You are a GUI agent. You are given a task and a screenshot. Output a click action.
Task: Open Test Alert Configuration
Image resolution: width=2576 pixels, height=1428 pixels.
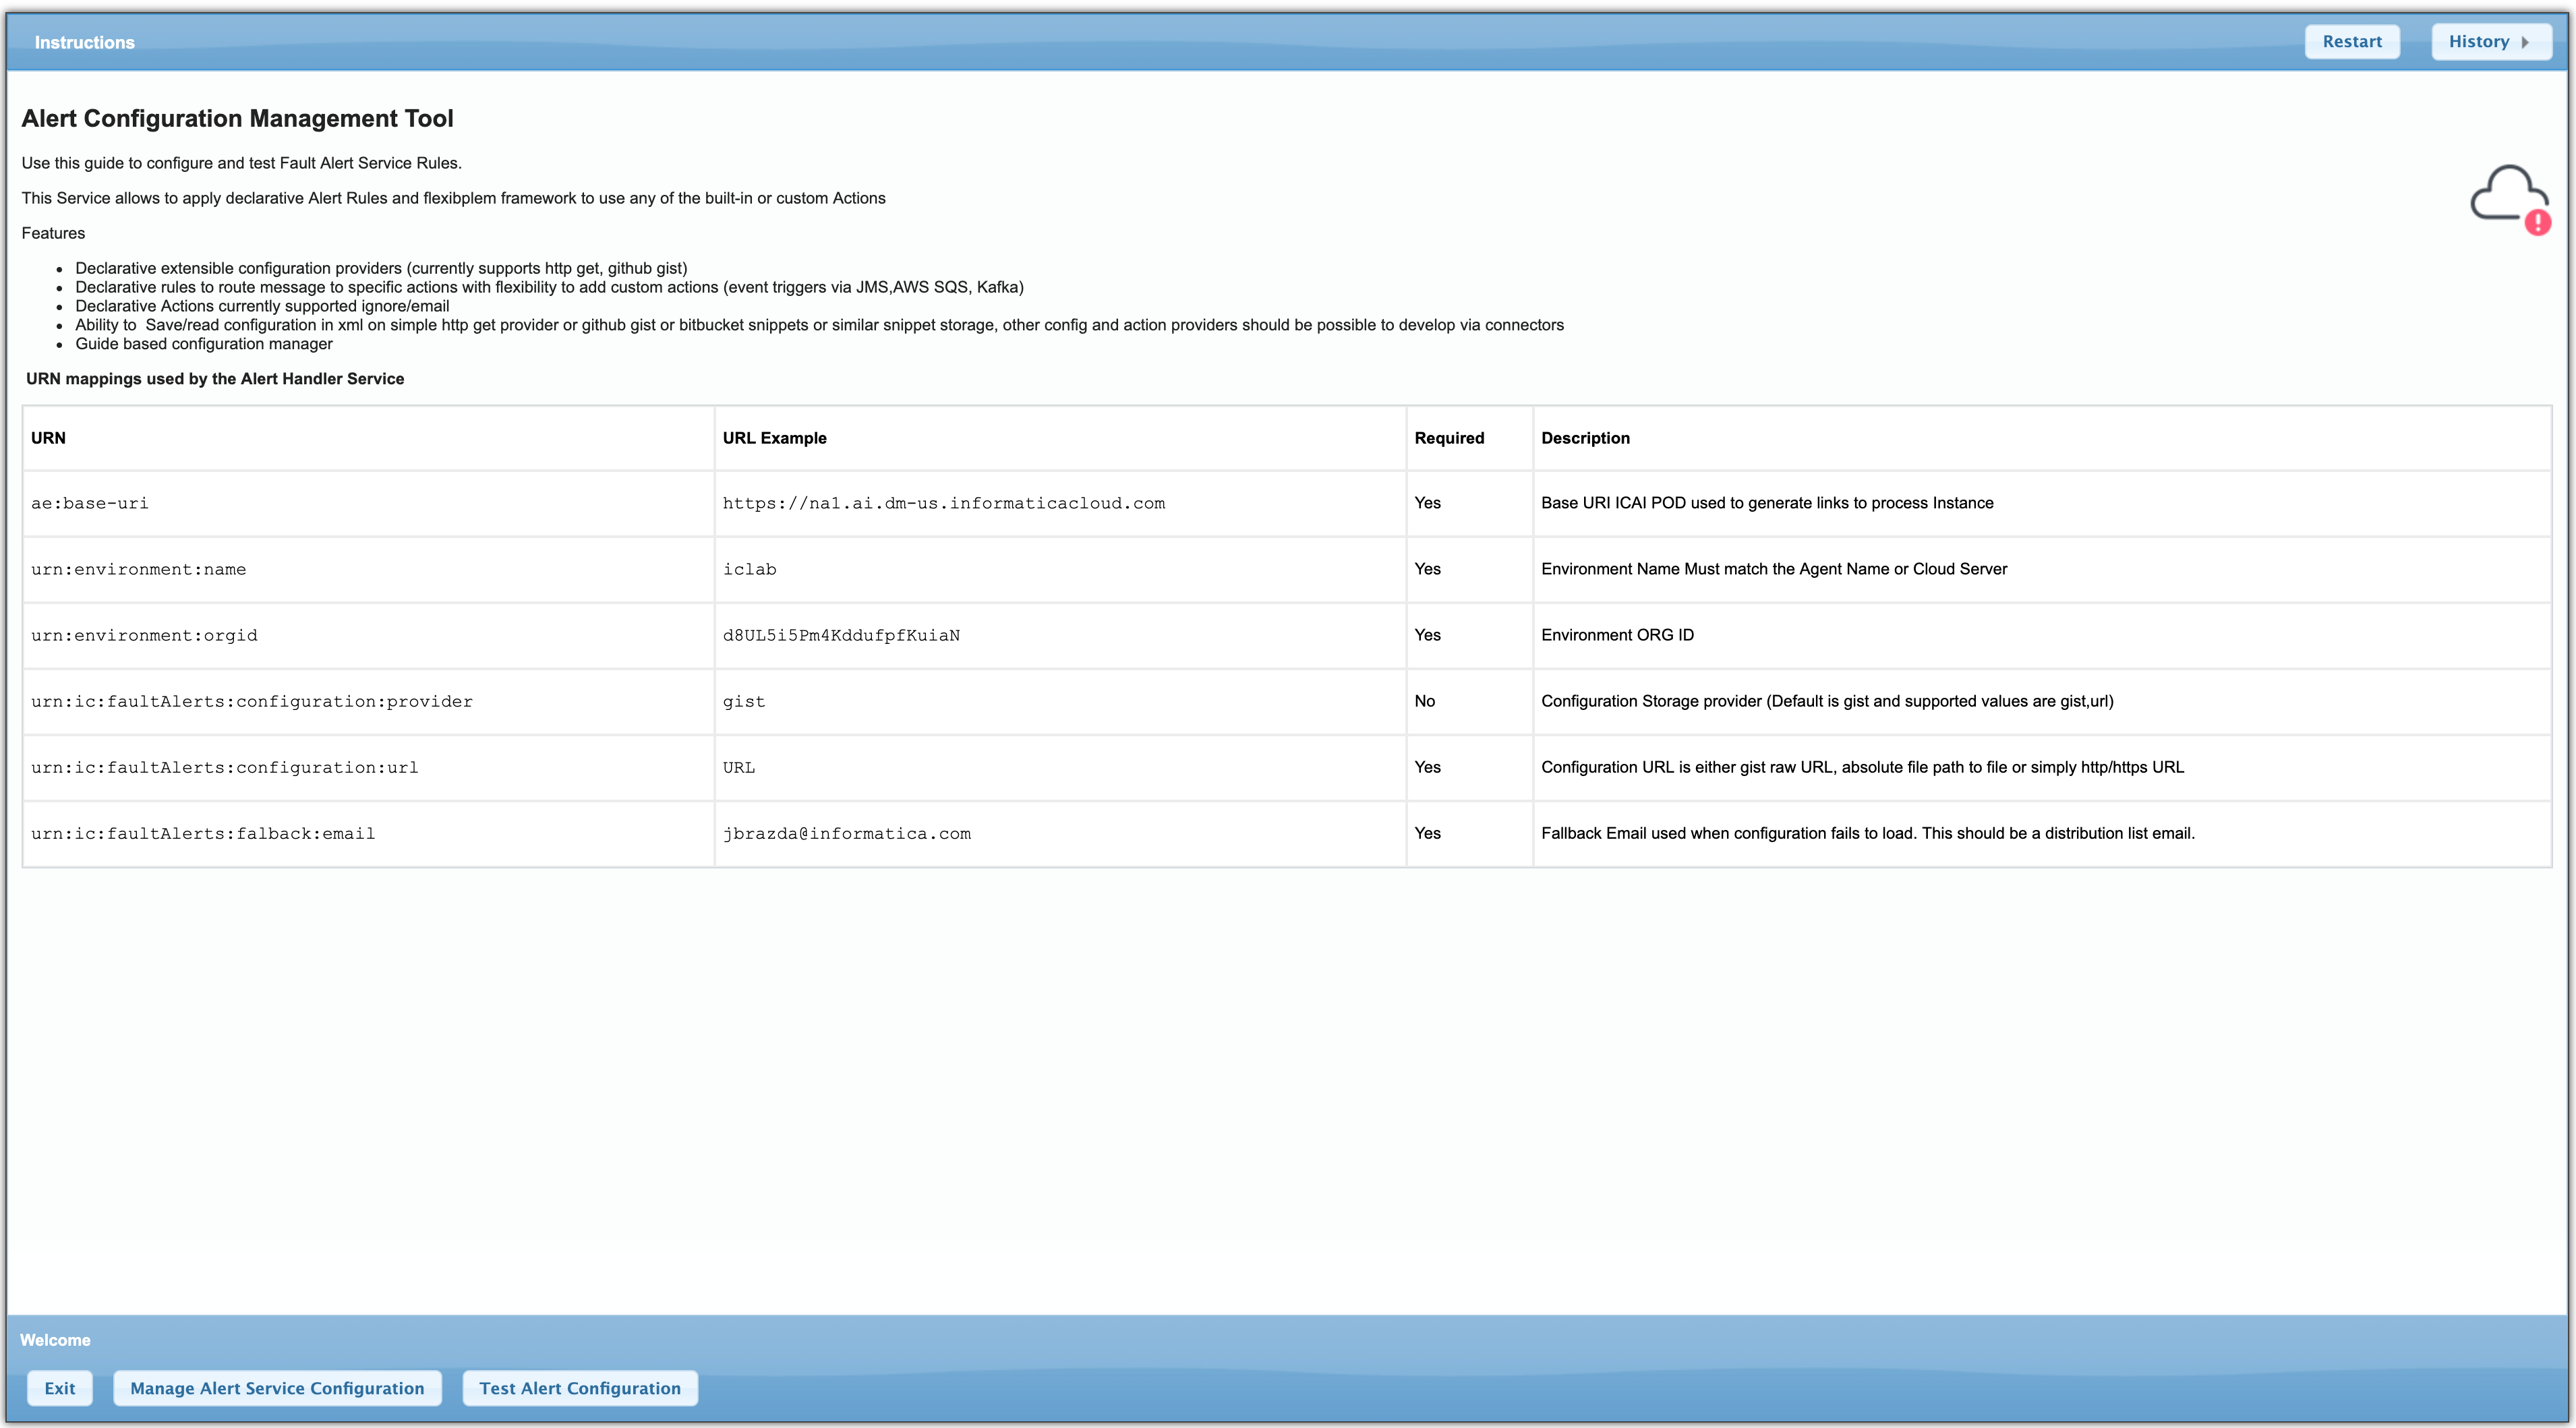point(580,1387)
